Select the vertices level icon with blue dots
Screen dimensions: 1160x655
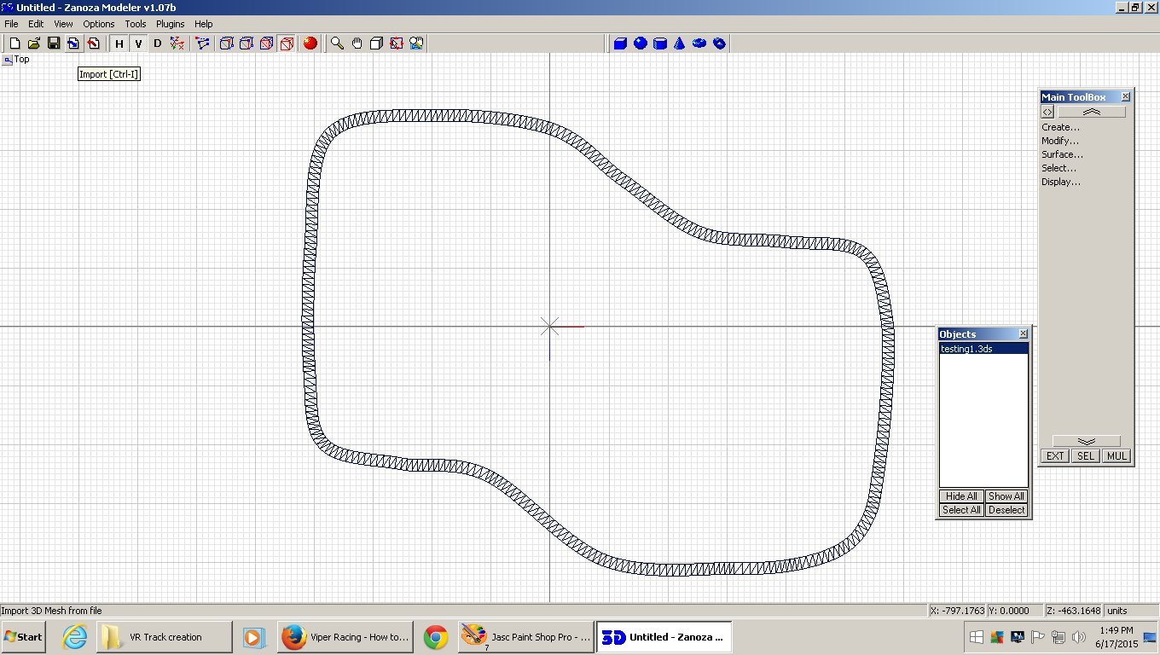point(202,43)
